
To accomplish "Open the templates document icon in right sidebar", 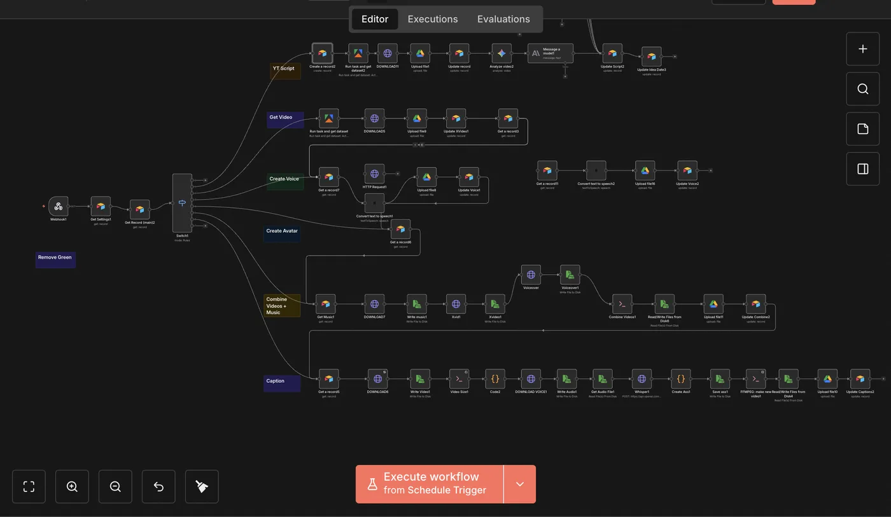I will pos(862,128).
